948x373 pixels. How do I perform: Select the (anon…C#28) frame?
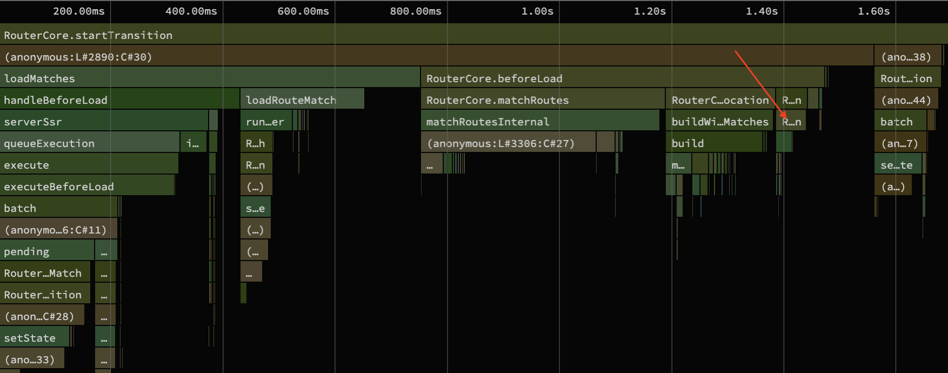tap(42, 316)
